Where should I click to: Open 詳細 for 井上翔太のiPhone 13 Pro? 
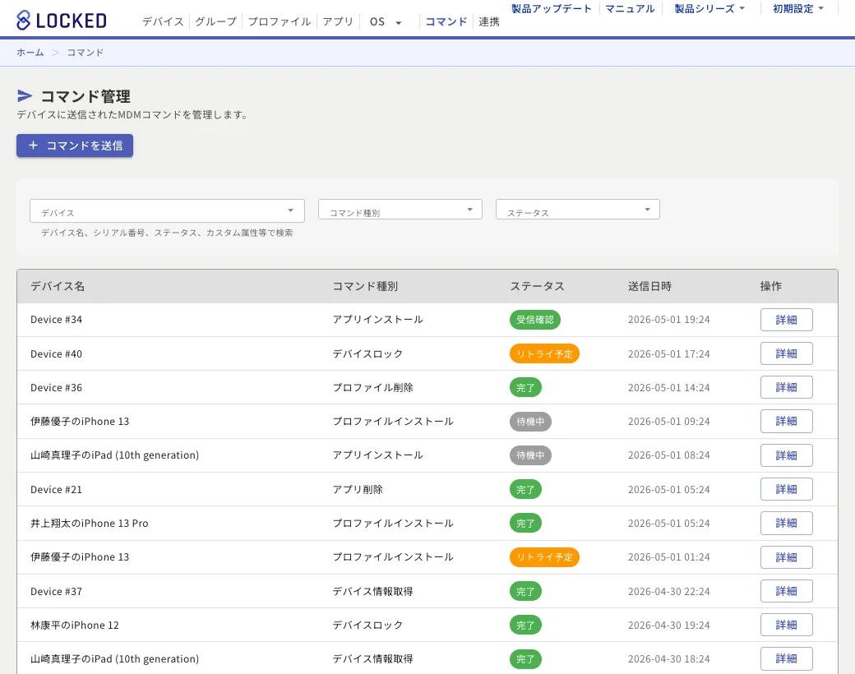pyautogui.click(x=786, y=523)
